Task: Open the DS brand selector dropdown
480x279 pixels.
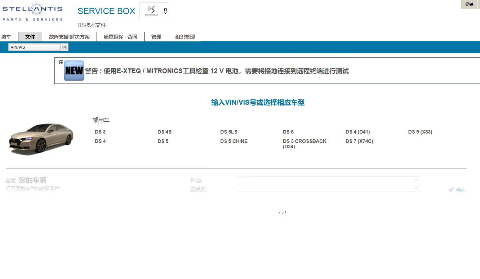Action: pos(154,11)
